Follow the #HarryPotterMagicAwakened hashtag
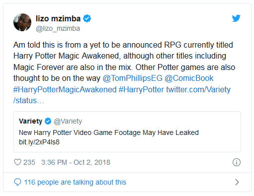The image size is (254, 196). (x=65, y=90)
